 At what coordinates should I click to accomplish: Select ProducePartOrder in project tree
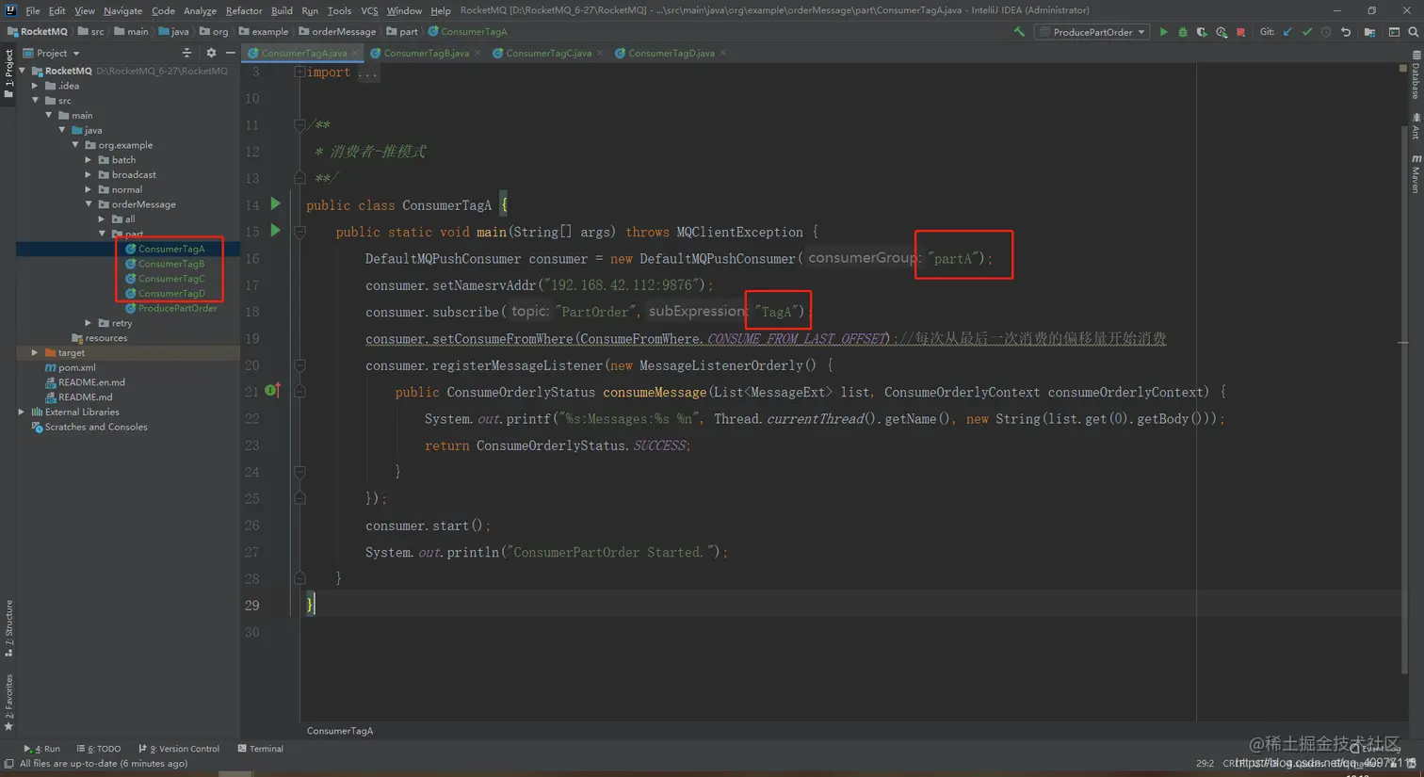177,308
